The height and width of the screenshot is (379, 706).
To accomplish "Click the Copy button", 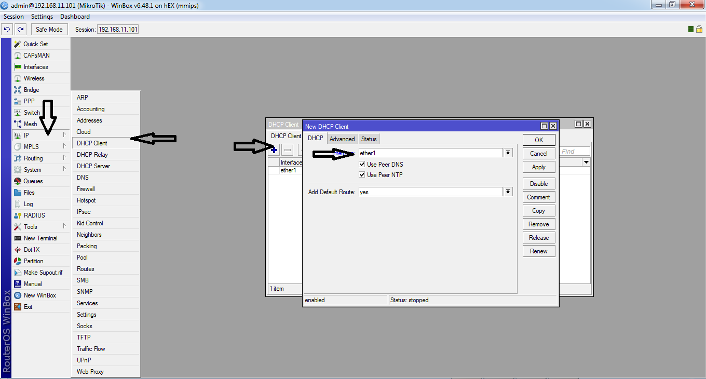I will click(x=539, y=210).
